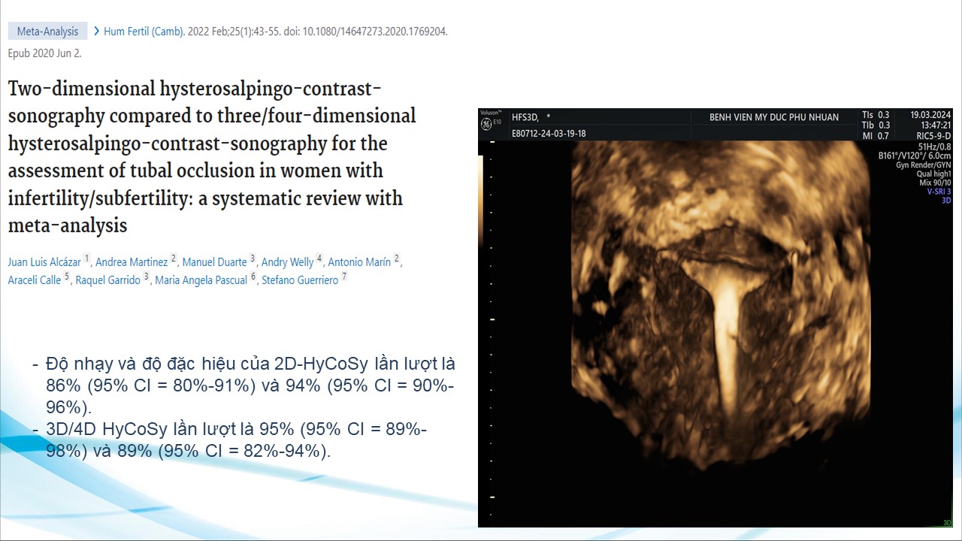Image resolution: width=962 pixels, height=541 pixels.
Task: Open the Hum Fertil (Camb). journal link
Action: click(144, 32)
